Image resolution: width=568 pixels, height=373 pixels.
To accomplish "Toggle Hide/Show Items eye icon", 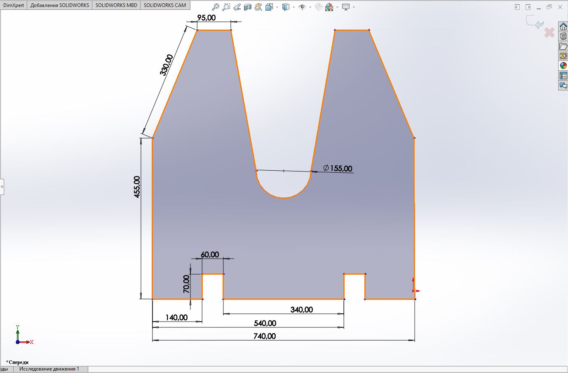I will [302, 7].
